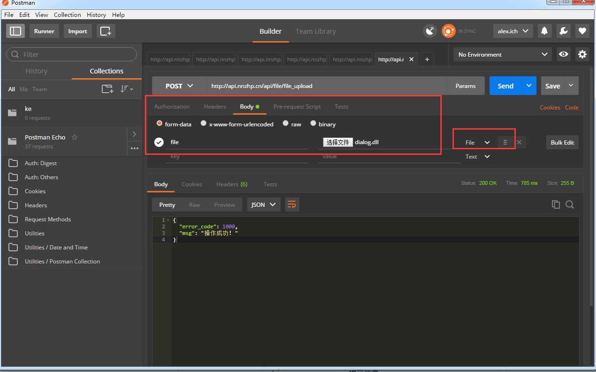Image resolution: width=596 pixels, height=372 pixels.
Task: Open POST method dropdown
Action: (179, 86)
